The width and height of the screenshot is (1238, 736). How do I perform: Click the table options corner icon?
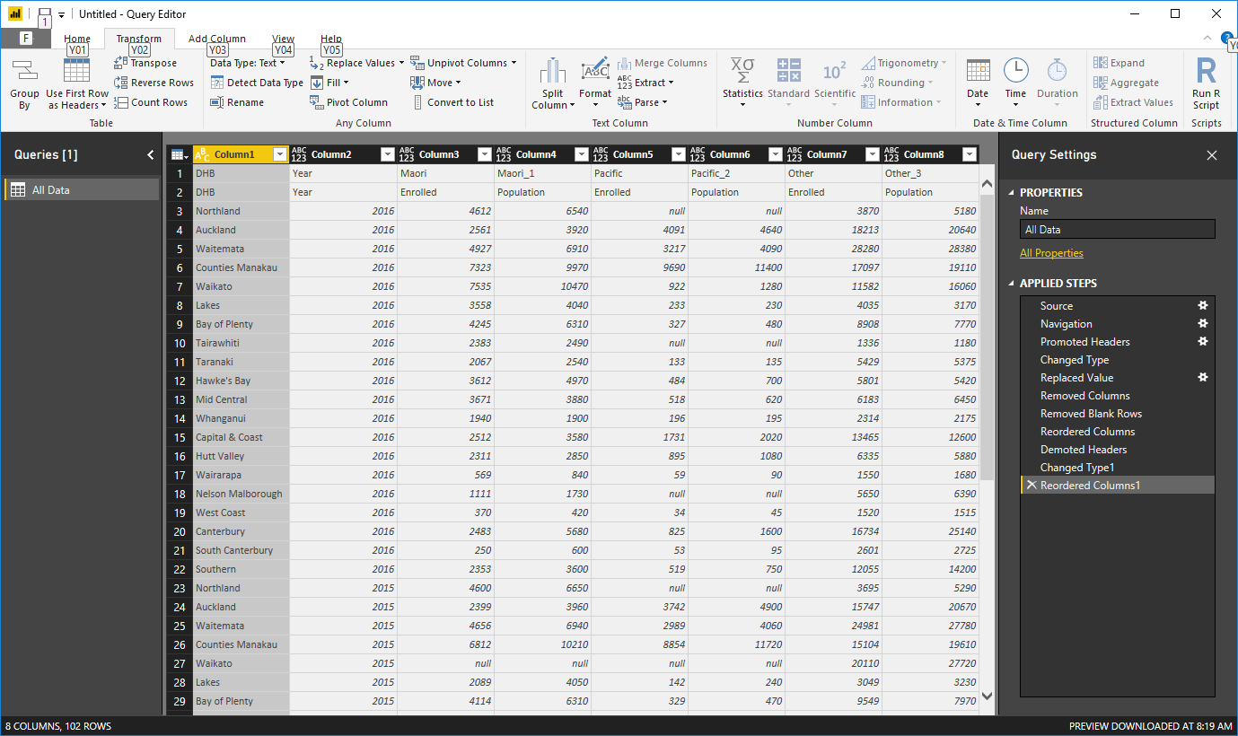(178, 154)
